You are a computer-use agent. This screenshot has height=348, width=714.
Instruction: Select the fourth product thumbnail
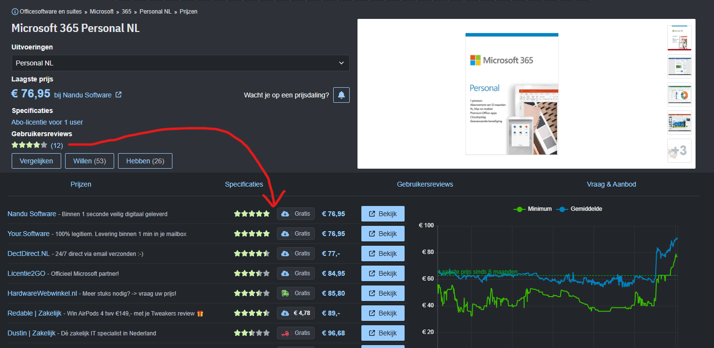679,122
